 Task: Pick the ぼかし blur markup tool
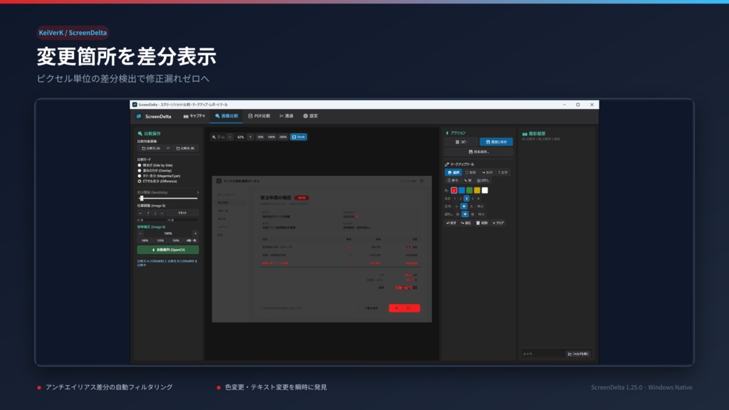[483, 180]
